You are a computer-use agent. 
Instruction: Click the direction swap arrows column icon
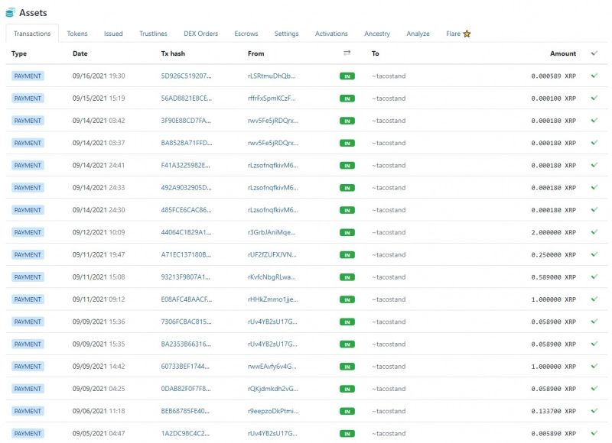click(x=347, y=53)
